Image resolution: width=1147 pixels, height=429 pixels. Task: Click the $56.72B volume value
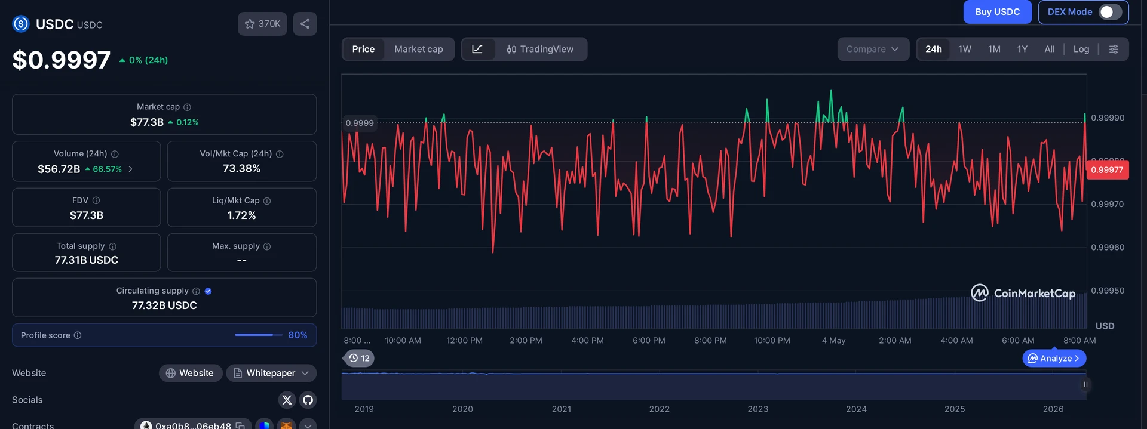coord(59,169)
